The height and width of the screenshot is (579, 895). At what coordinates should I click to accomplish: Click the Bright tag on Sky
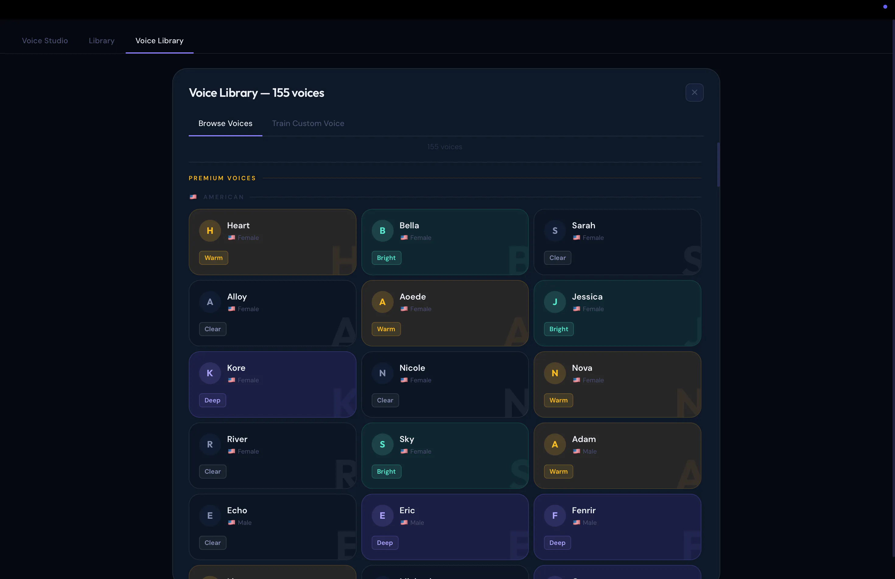(386, 472)
